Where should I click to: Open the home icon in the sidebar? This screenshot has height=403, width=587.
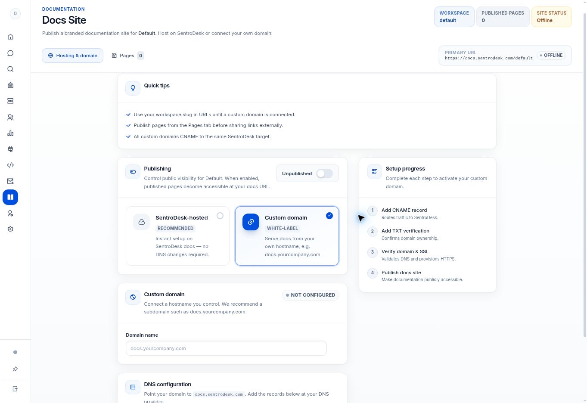pyautogui.click(x=10, y=37)
